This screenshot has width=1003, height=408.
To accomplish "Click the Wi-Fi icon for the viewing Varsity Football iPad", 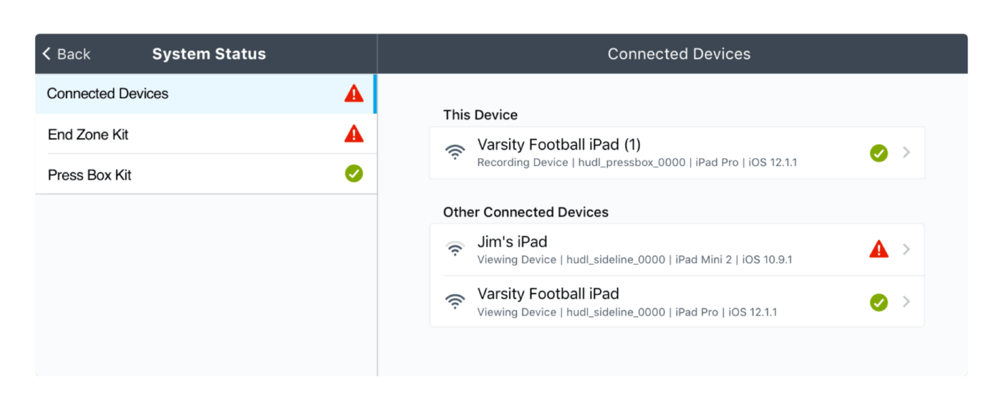I will (456, 302).
